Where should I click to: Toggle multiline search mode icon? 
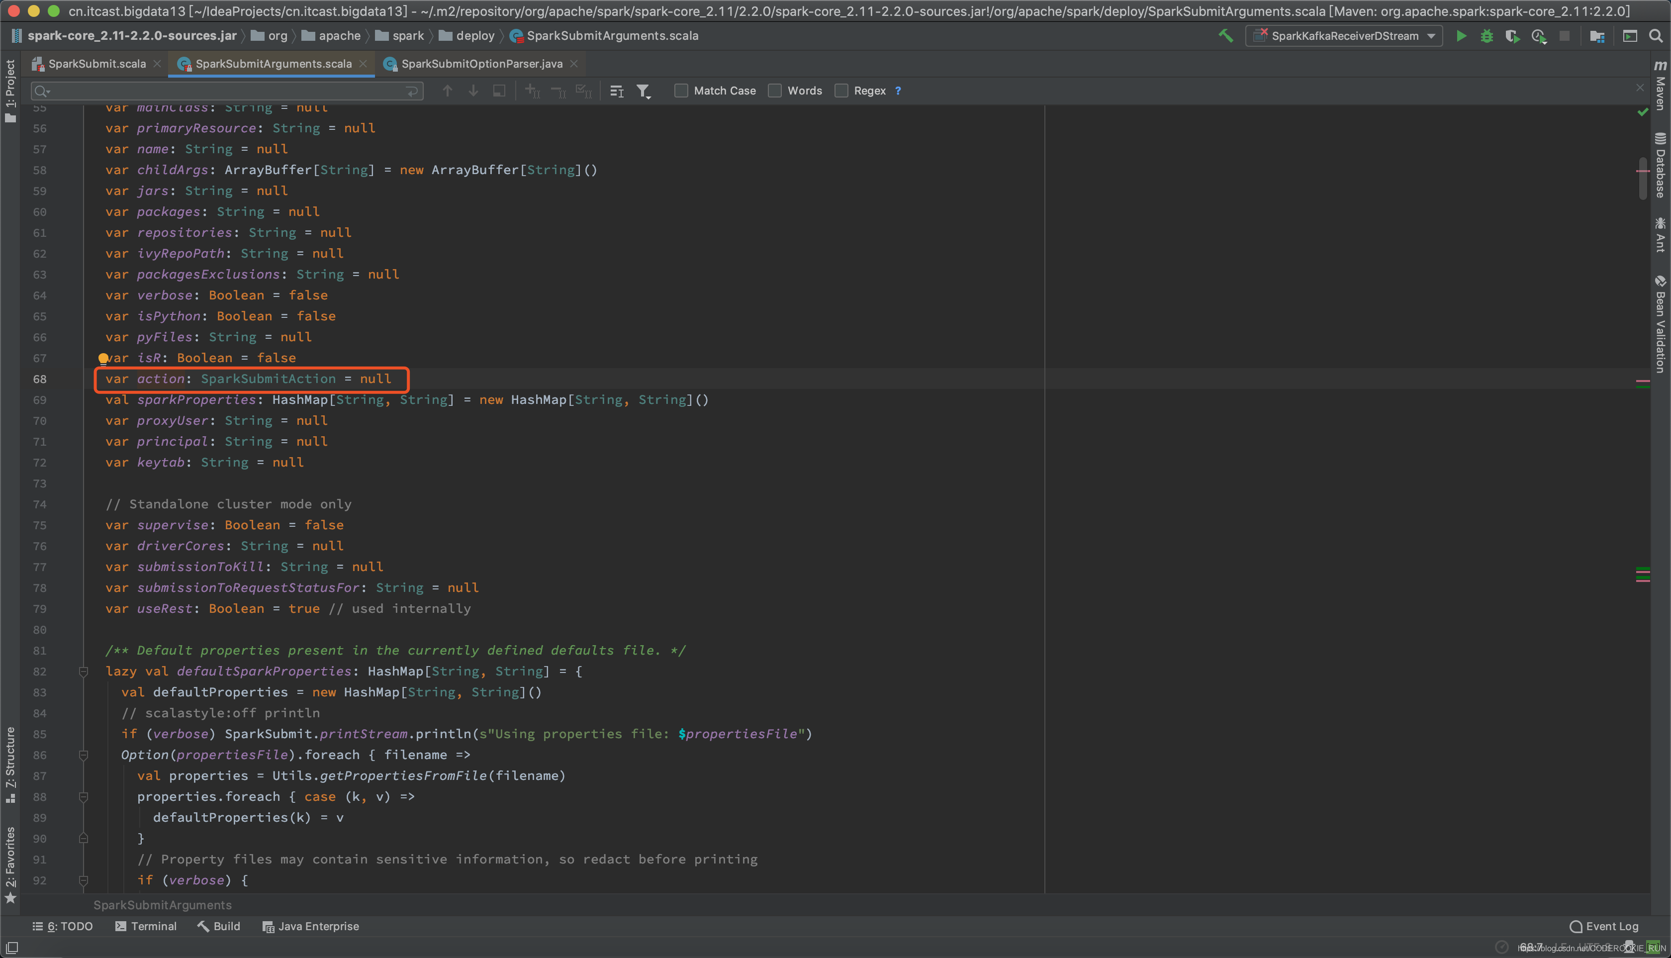click(x=616, y=91)
